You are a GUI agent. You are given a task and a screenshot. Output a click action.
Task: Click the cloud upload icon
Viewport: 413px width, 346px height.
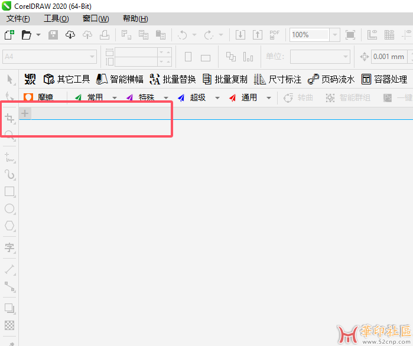(87, 35)
